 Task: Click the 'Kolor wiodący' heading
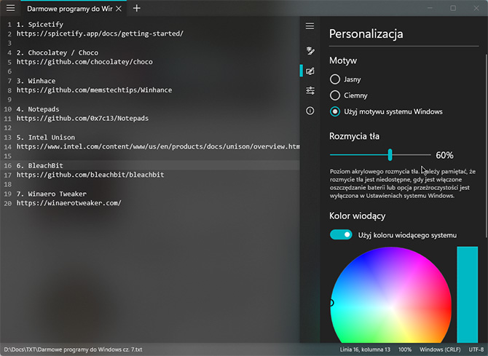coord(358,216)
